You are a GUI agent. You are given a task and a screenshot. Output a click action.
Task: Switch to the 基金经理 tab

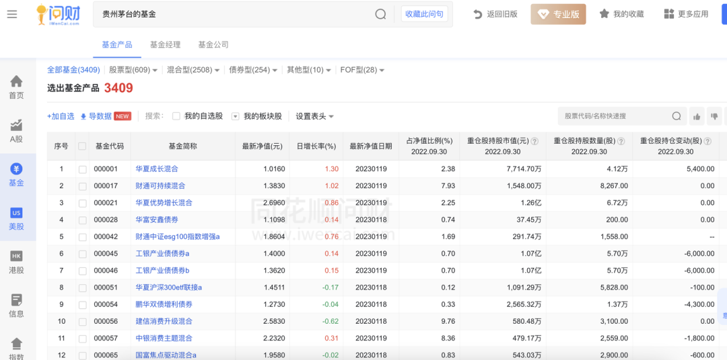165,45
